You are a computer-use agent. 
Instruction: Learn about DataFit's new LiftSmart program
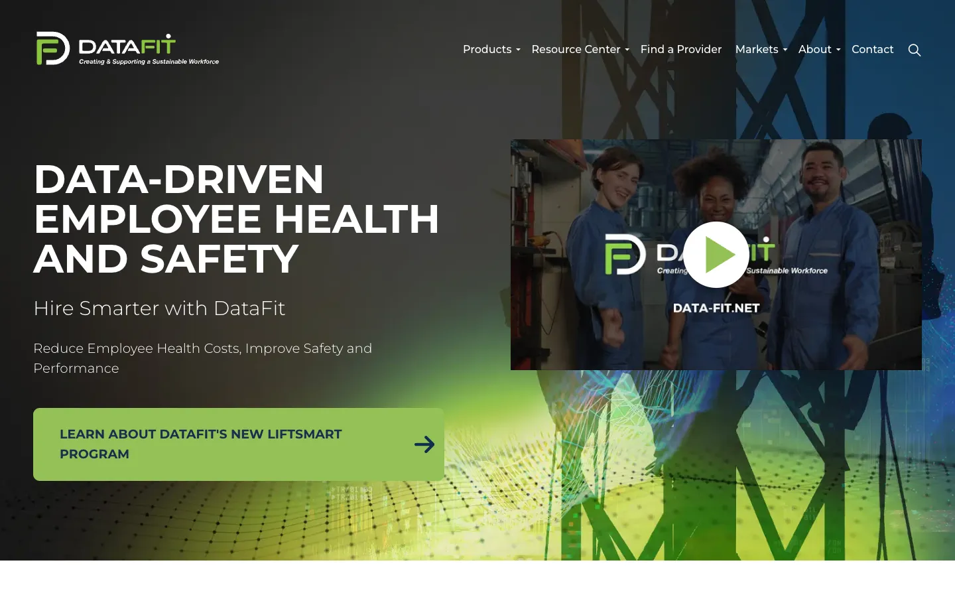tap(239, 444)
